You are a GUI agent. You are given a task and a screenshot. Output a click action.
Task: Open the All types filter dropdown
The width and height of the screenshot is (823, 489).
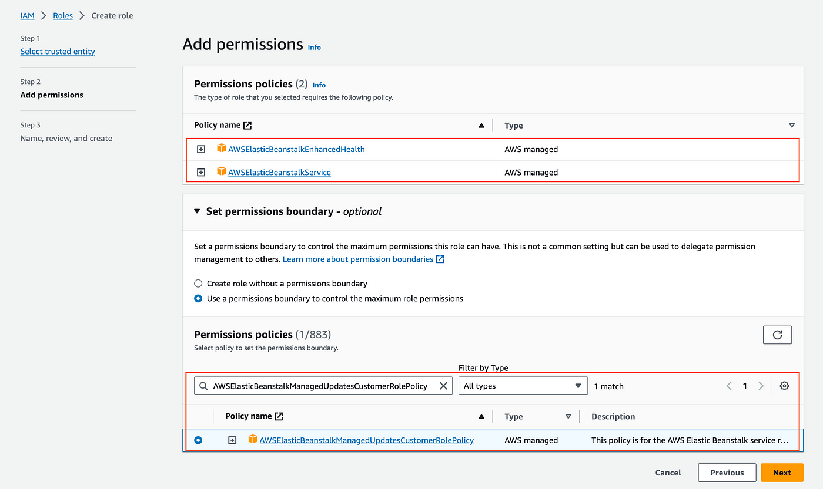pyautogui.click(x=523, y=386)
